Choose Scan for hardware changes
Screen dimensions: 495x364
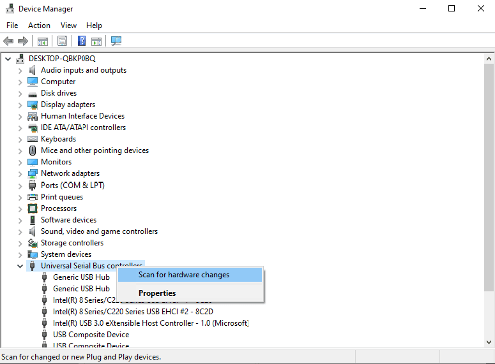pos(184,275)
